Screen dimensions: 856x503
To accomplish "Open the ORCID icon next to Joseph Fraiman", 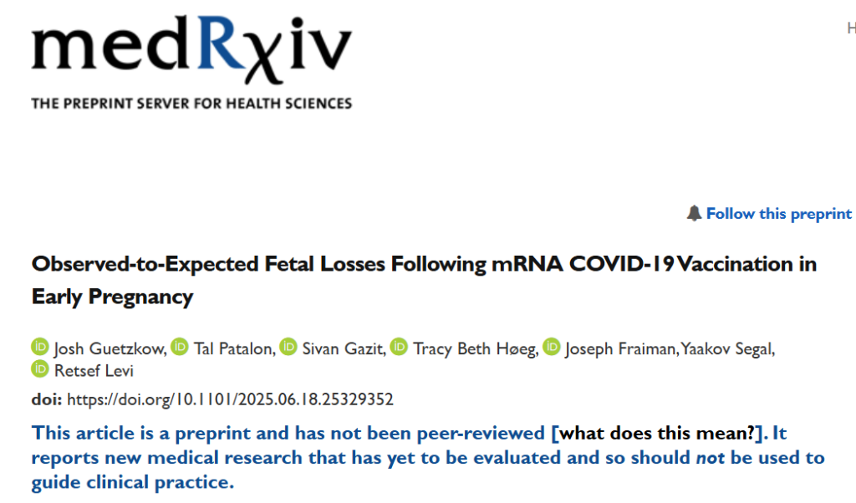I will 551,347.
